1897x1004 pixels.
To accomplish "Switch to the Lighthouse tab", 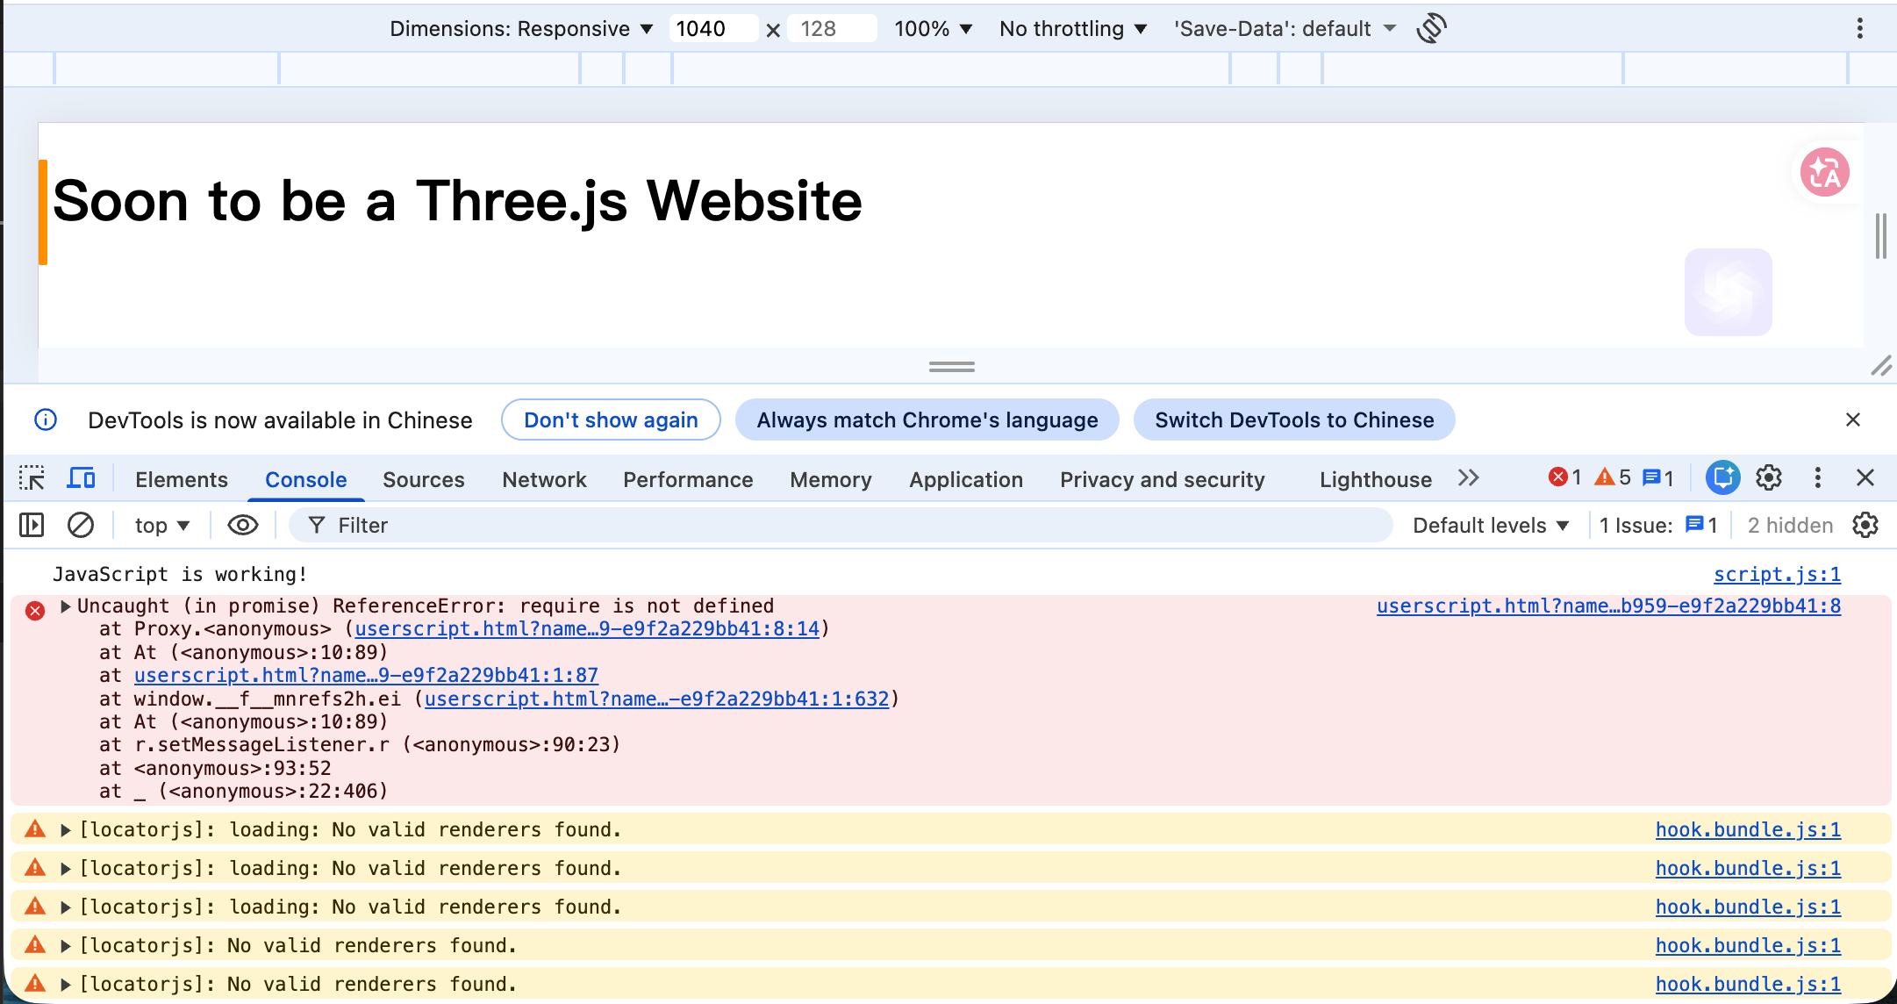I will tap(1376, 479).
